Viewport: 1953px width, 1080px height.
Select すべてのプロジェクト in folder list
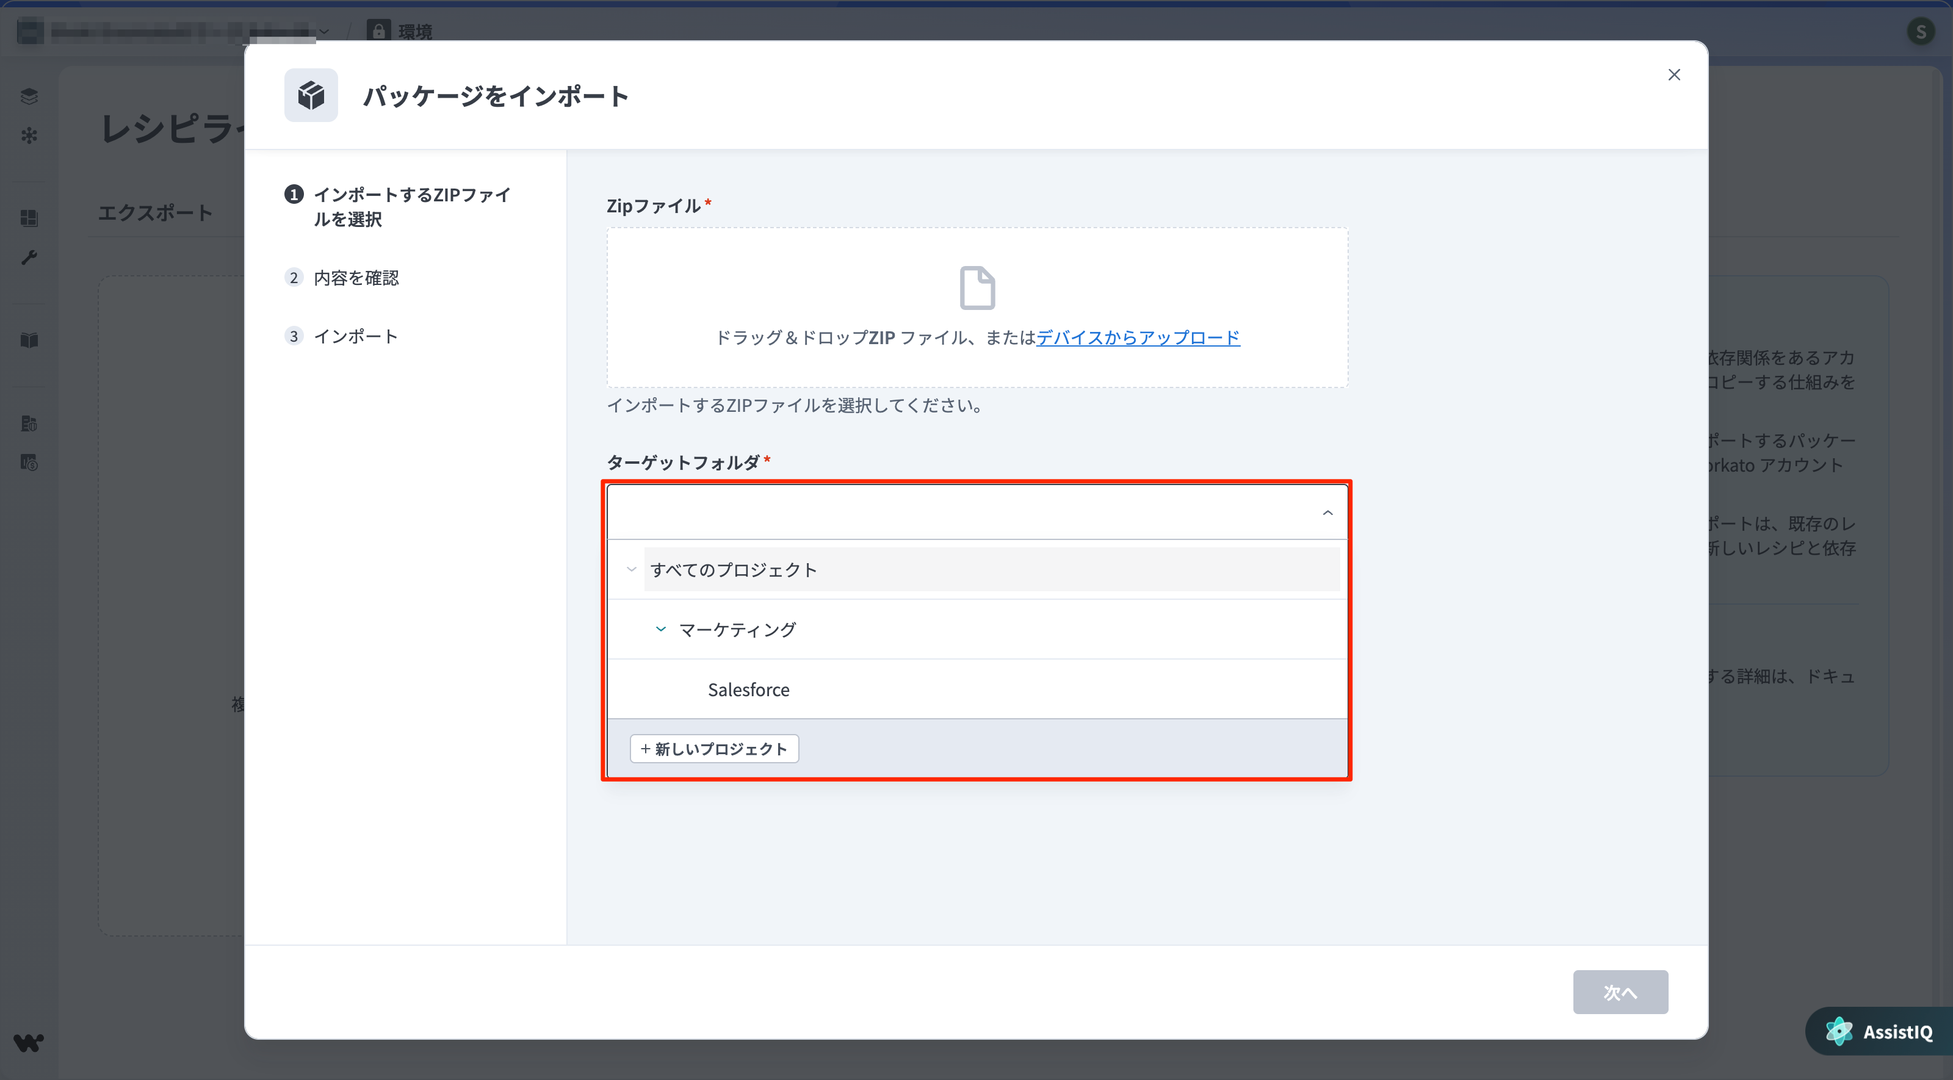pos(992,569)
